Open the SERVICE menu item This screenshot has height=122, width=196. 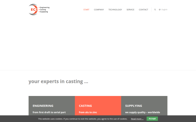tap(130, 9)
